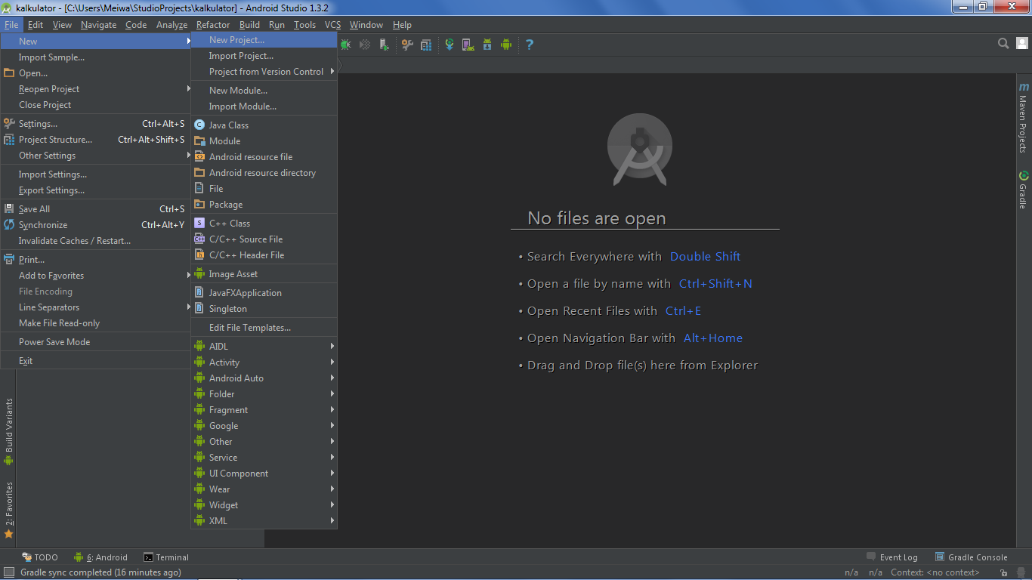The image size is (1032, 580).
Task: Select New Project... in the submenu
Action: 264,40
